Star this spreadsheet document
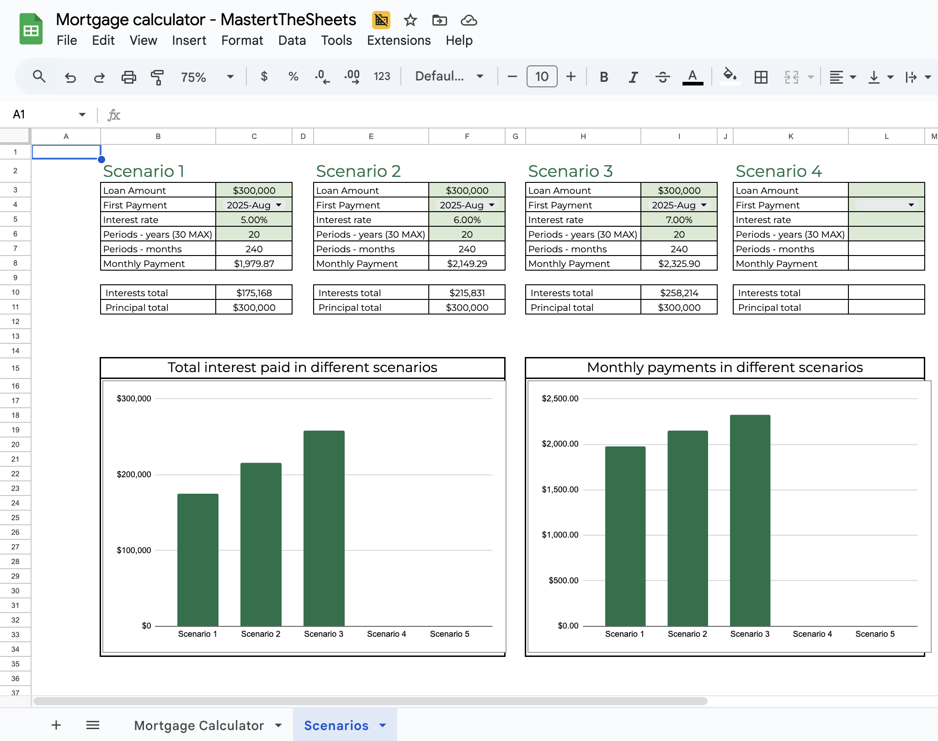The height and width of the screenshot is (741, 938). point(410,20)
